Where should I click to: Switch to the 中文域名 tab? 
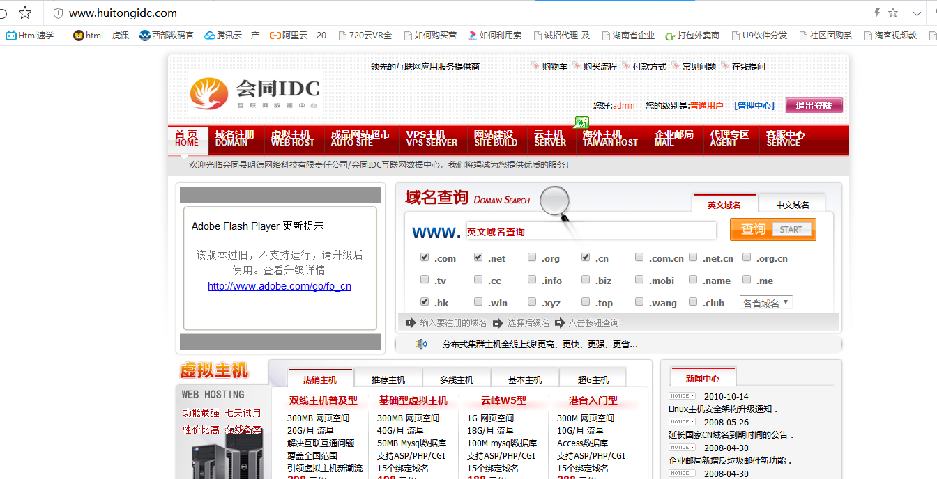[x=792, y=205]
